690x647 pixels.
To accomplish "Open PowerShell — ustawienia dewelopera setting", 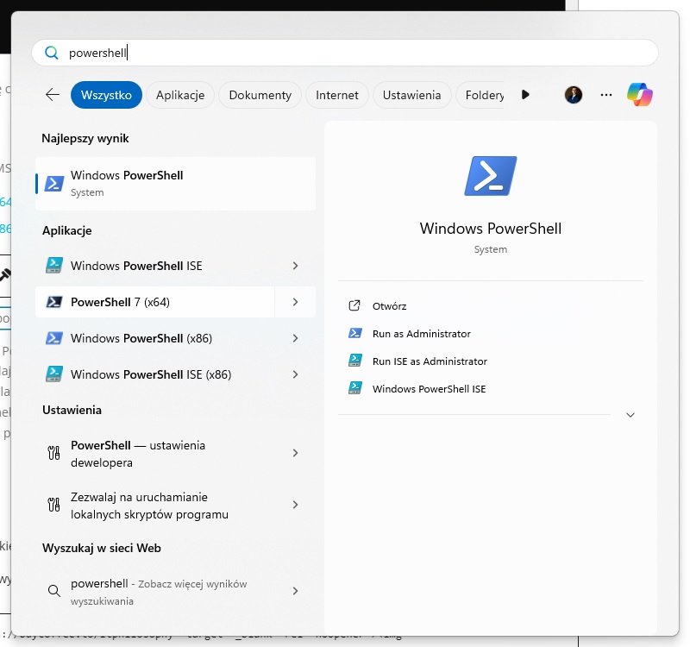I will tap(155, 454).
